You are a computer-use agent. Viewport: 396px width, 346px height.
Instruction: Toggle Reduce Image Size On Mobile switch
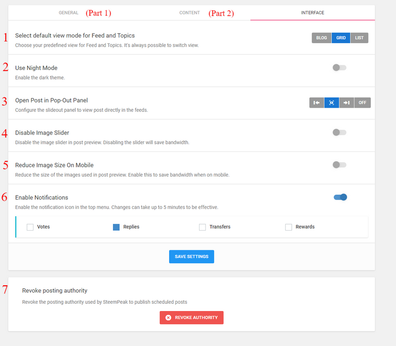[x=339, y=165]
